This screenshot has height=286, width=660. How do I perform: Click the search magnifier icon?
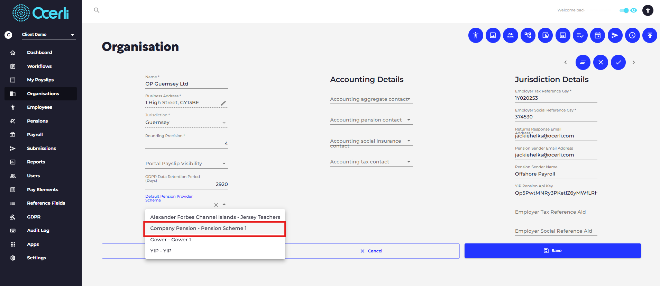[x=97, y=10]
